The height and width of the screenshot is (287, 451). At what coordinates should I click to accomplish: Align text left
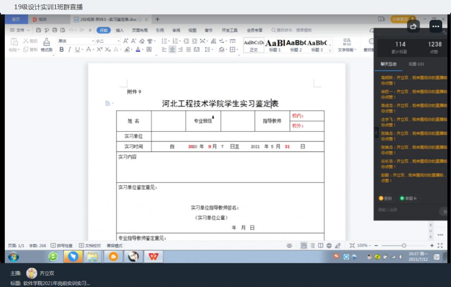164,49
